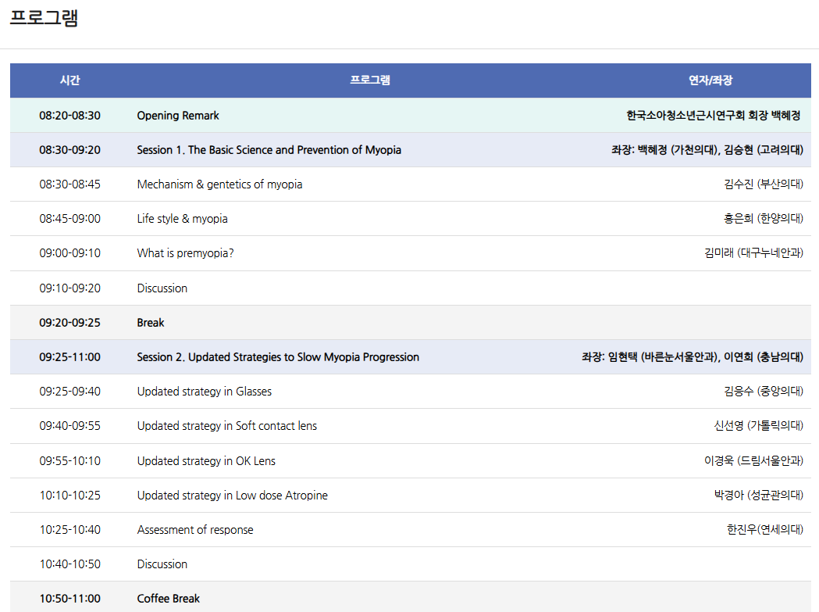The image size is (819, 612).
Task: Click Updated strategy in Low dose Atropine
Action: [232, 496]
